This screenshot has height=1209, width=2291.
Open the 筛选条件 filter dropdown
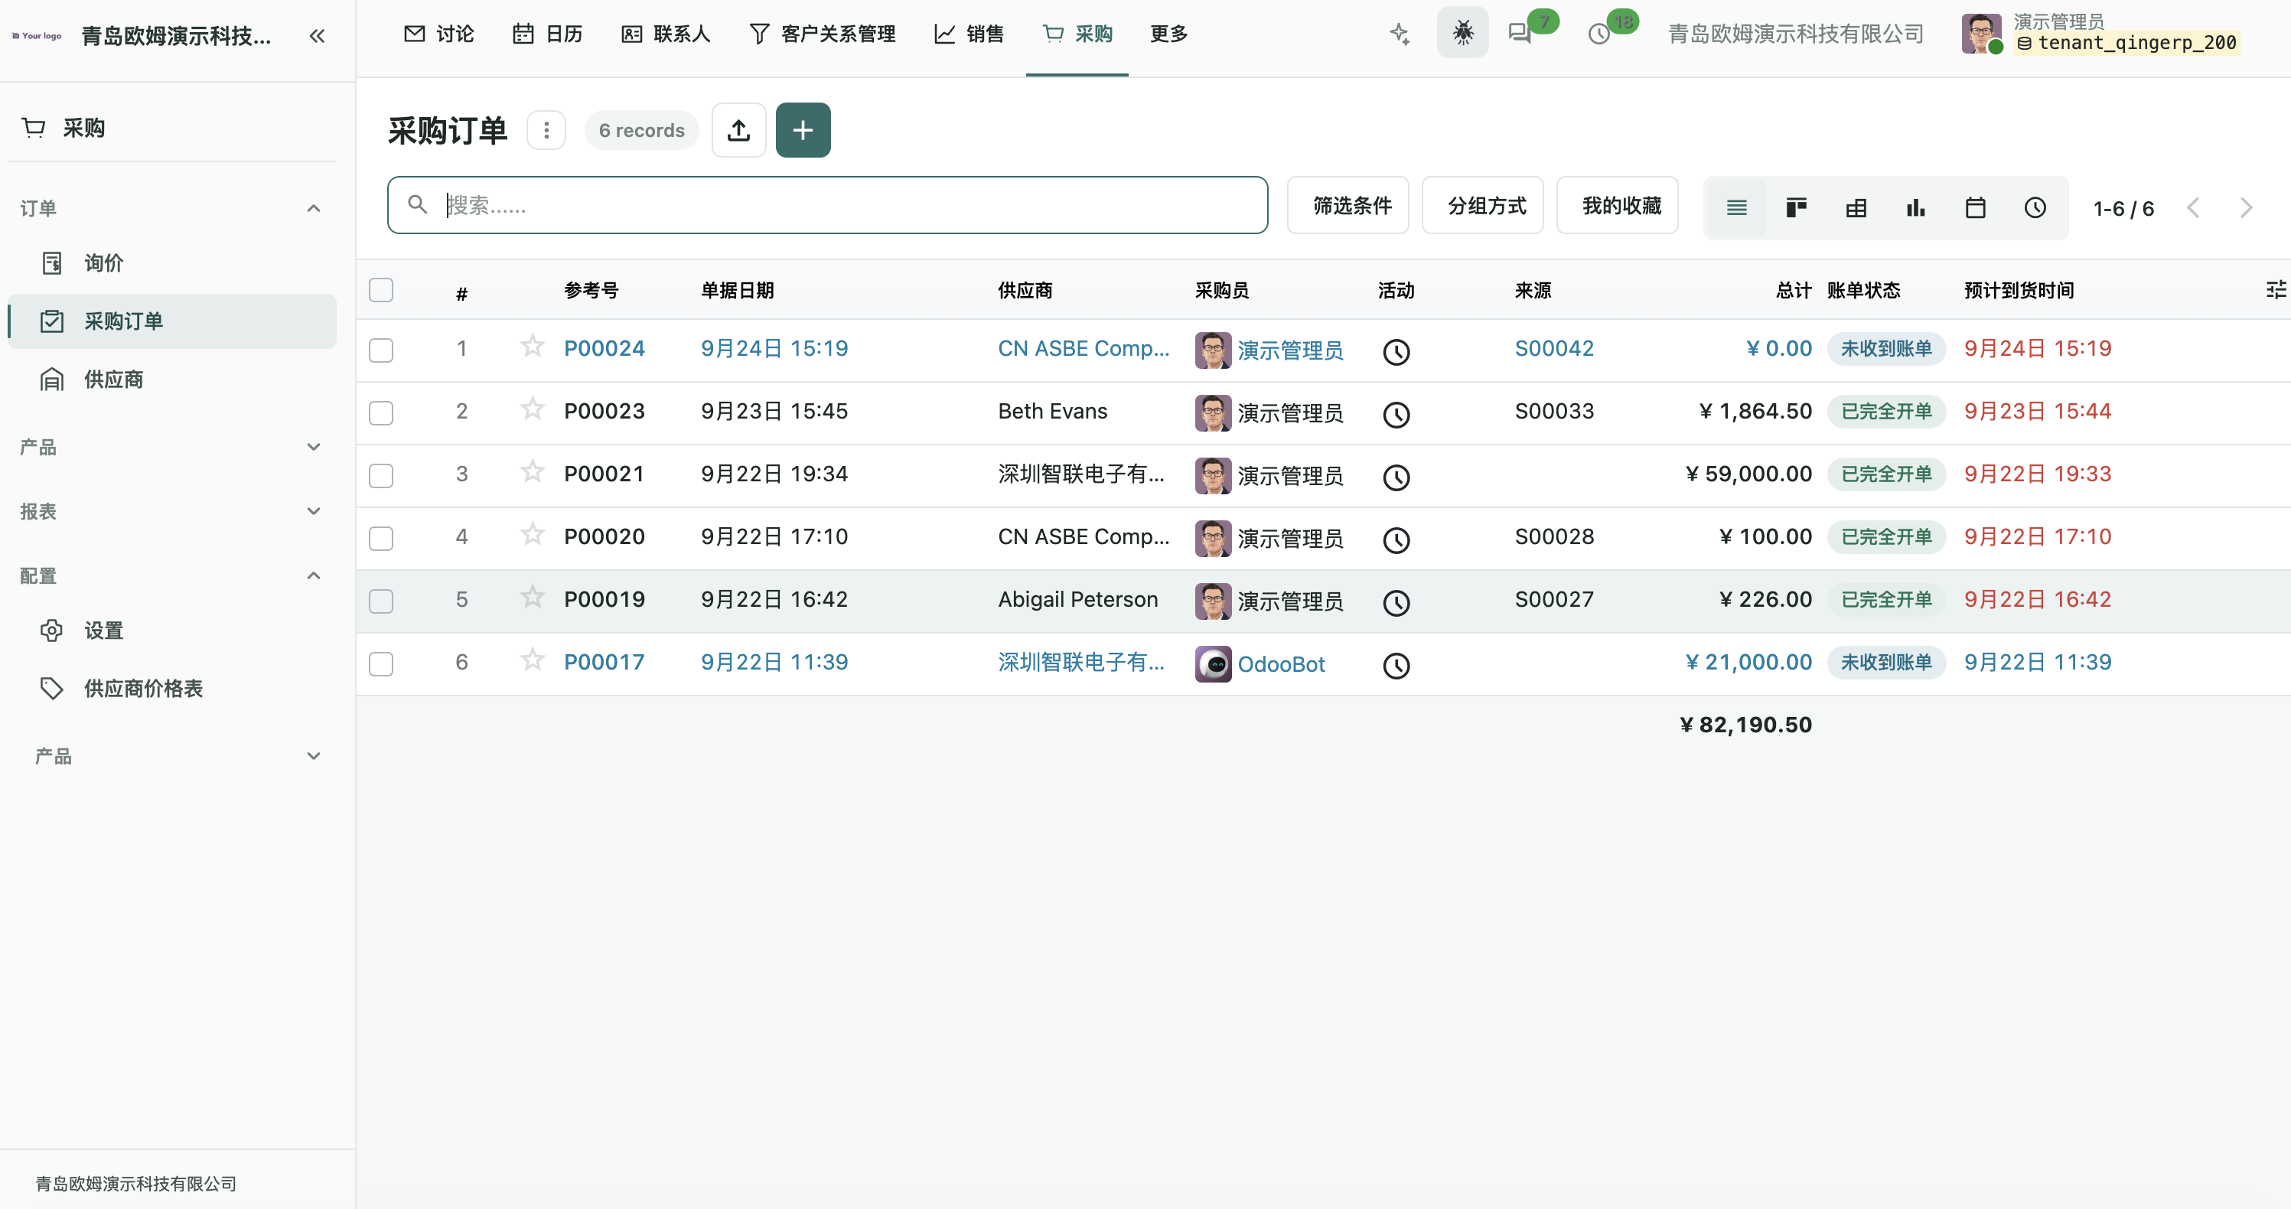point(1348,206)
